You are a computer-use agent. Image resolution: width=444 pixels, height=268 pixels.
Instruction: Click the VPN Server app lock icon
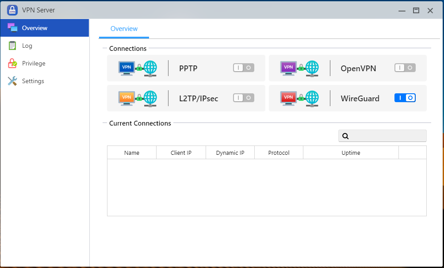click(12, 10)
